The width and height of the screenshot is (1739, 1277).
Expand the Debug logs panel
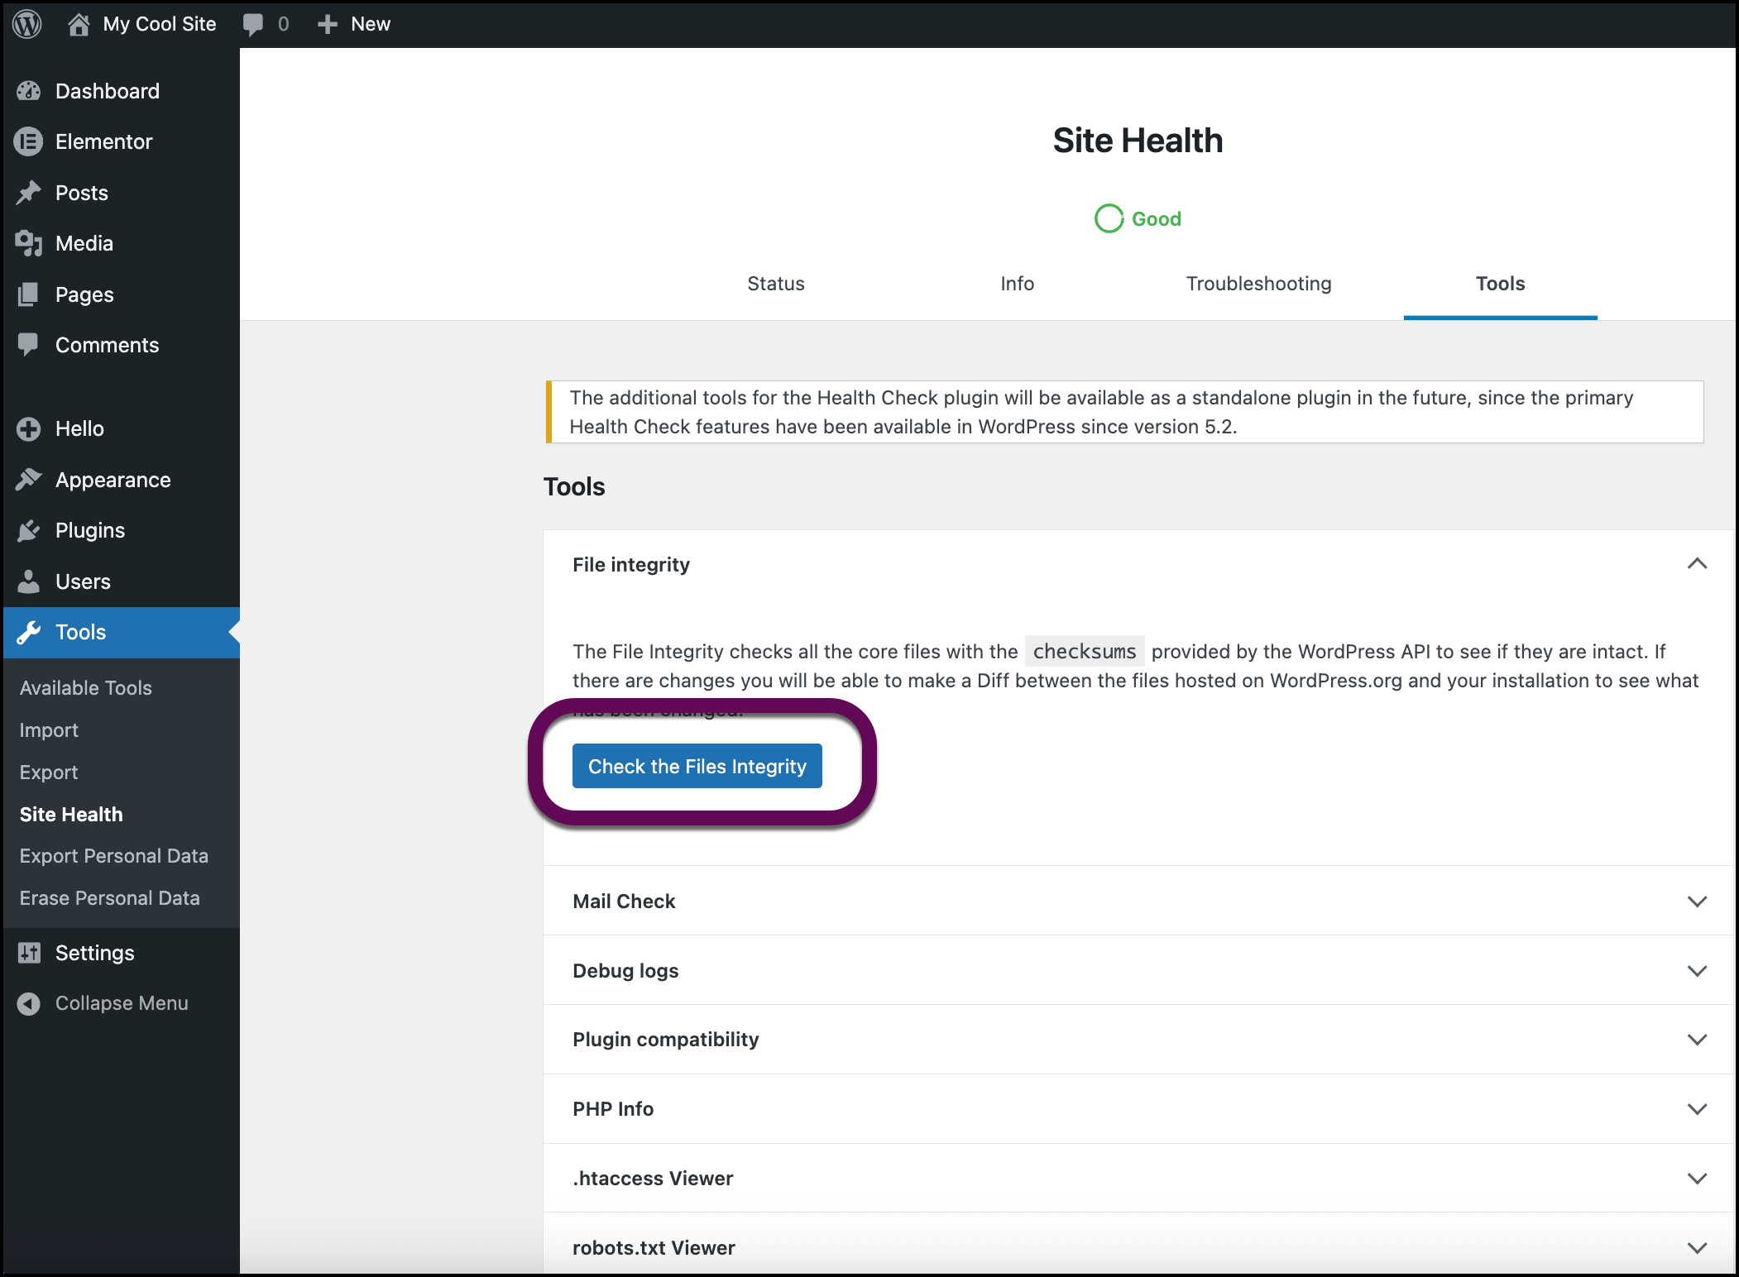[x=1696, y=971]
